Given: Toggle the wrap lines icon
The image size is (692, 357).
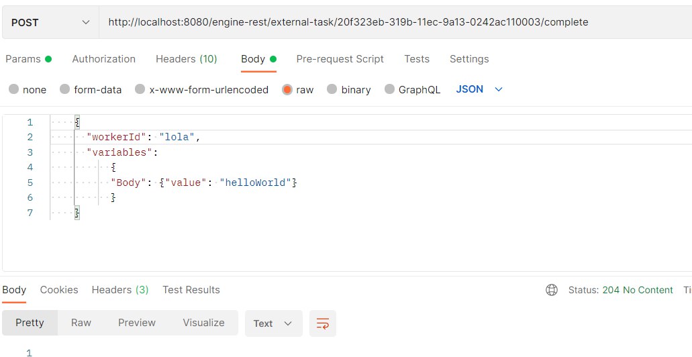Looking at the screenshot, I should (x=323, y=323).
